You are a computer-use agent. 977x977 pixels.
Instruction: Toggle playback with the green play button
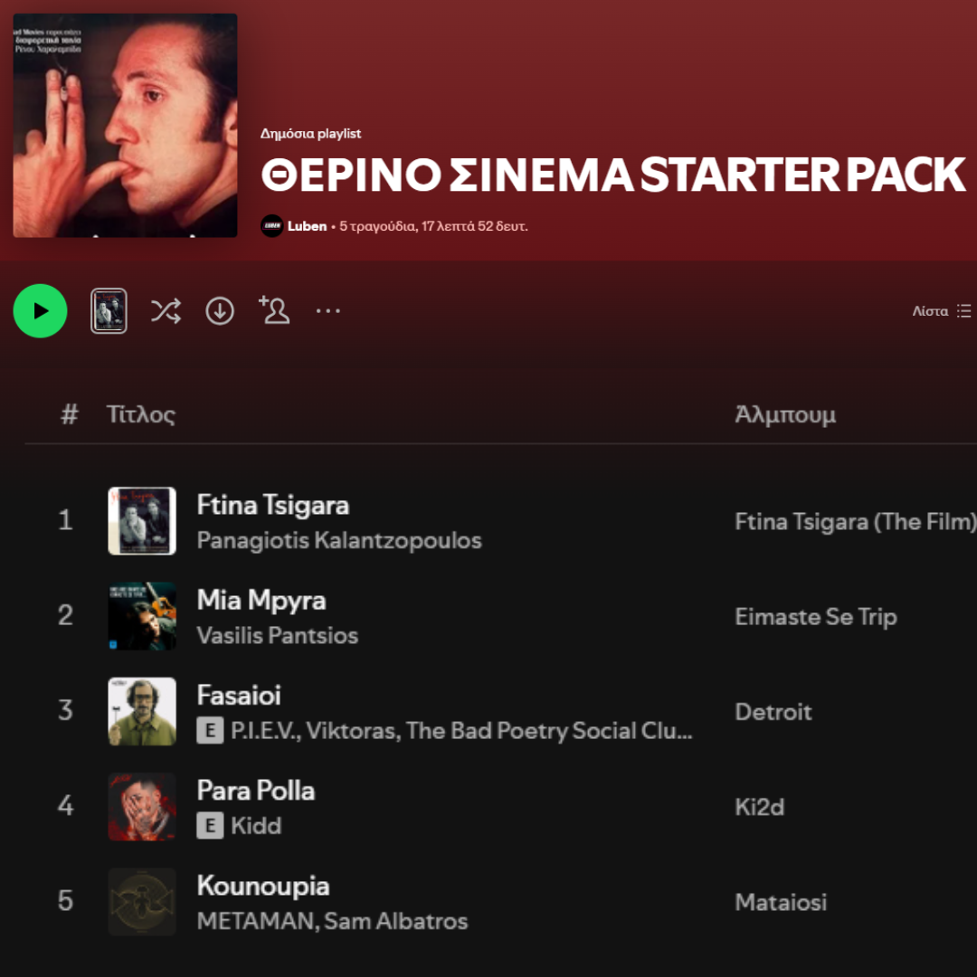click(x=40, y=310)
